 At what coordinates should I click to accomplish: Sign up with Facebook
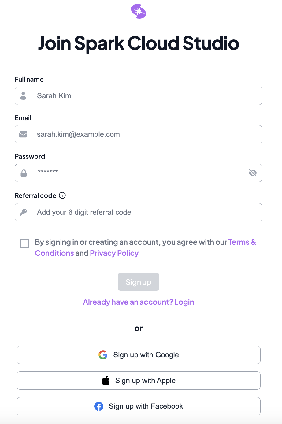139,406
